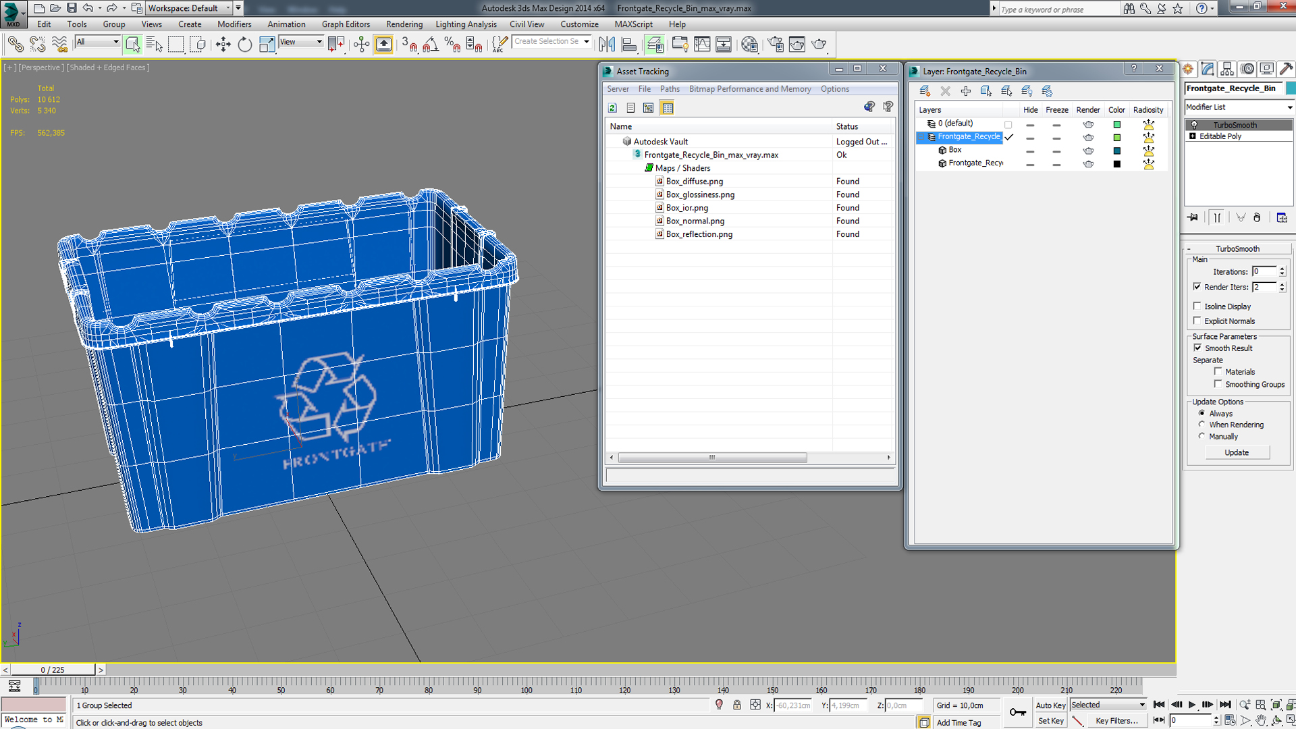The image size is (1296, 729).
Task: Open the Rendering menu
Action: click(x=404, y=24)
